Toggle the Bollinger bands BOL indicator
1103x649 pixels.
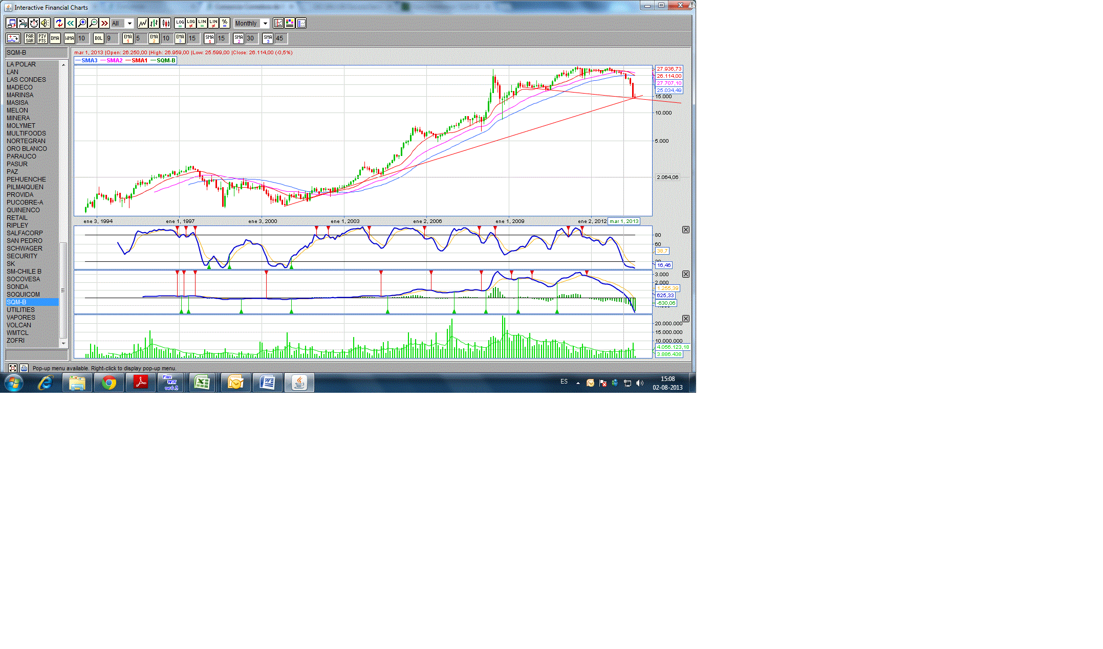[x=99, y=38]
